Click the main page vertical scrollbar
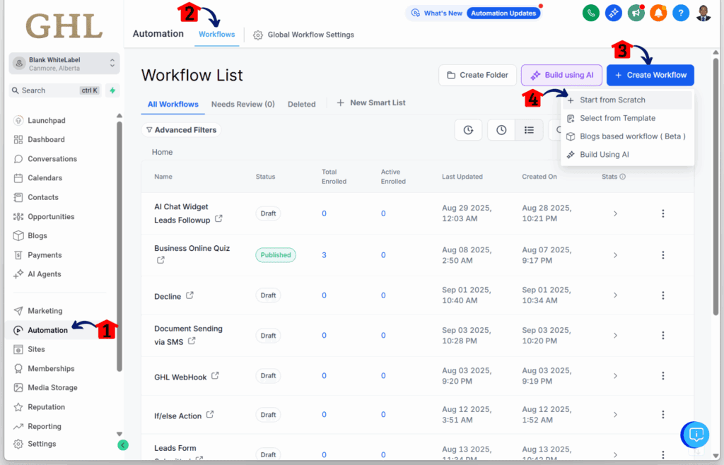 716,187
